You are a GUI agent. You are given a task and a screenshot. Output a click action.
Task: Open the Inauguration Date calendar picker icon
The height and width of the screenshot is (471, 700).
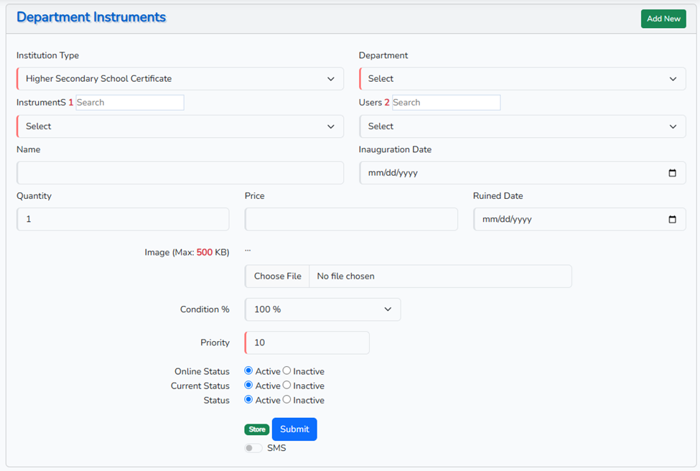point(672,173)
